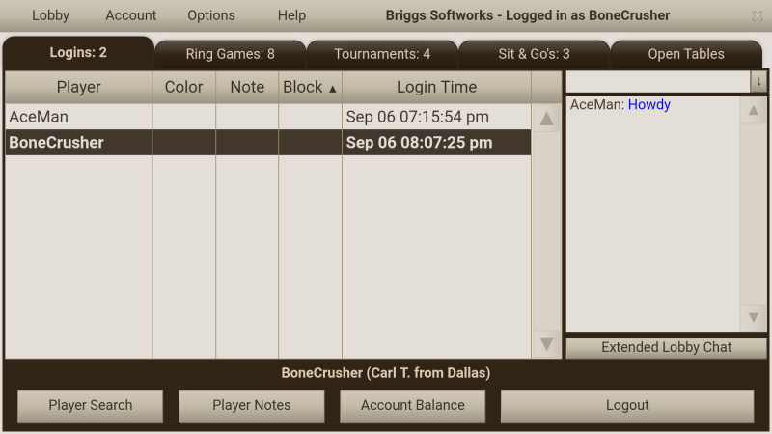Open the Sit & Go's tab
The image size is (772, 434).
coord(534,54)
